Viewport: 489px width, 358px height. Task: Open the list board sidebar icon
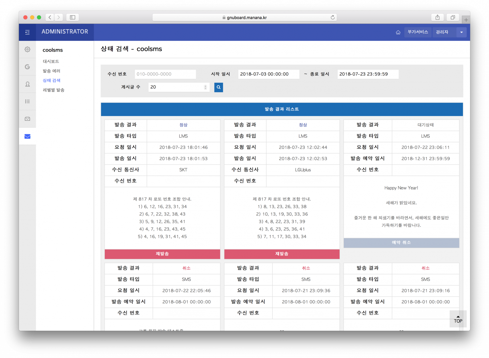click(x=28, y=102)
